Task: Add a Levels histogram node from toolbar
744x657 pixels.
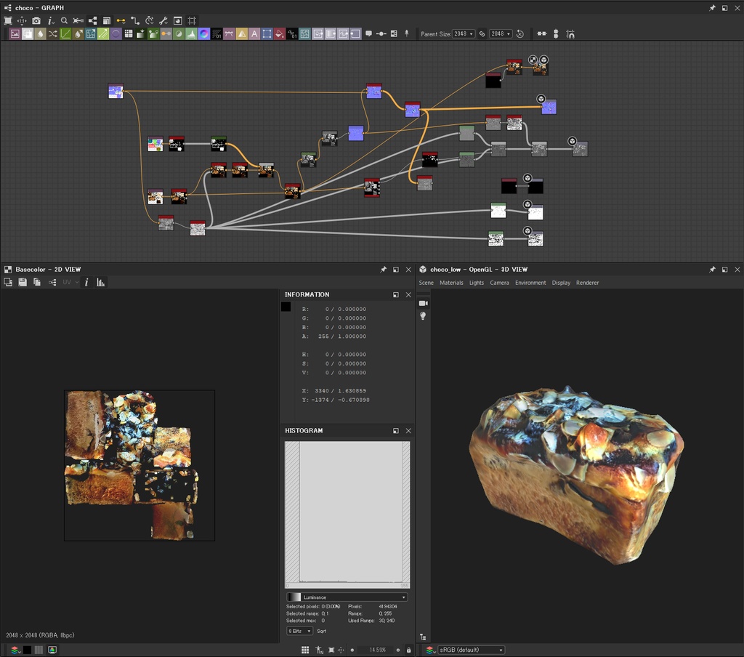Action: (x=190, y=34)
